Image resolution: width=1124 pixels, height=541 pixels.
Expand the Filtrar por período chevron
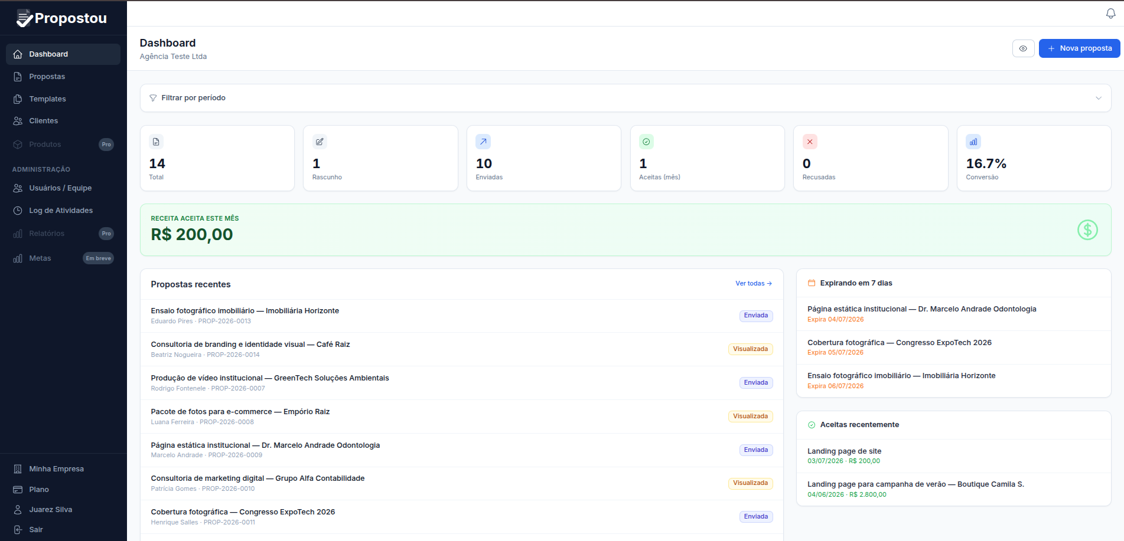click(x=1098, y=98)
